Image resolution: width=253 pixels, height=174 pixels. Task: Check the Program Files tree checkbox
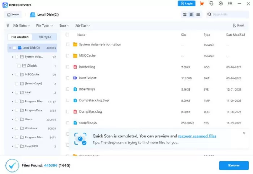pyautogui.click(x=17, y=101)
